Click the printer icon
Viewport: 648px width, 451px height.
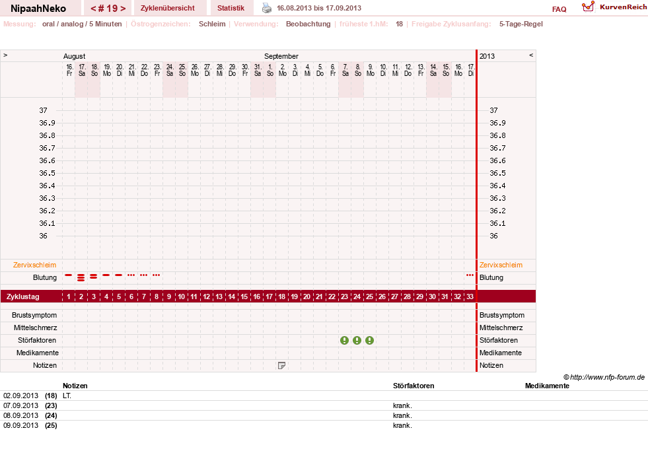pos(267,8)
